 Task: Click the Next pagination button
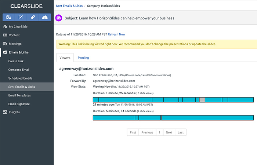point(169,132)
